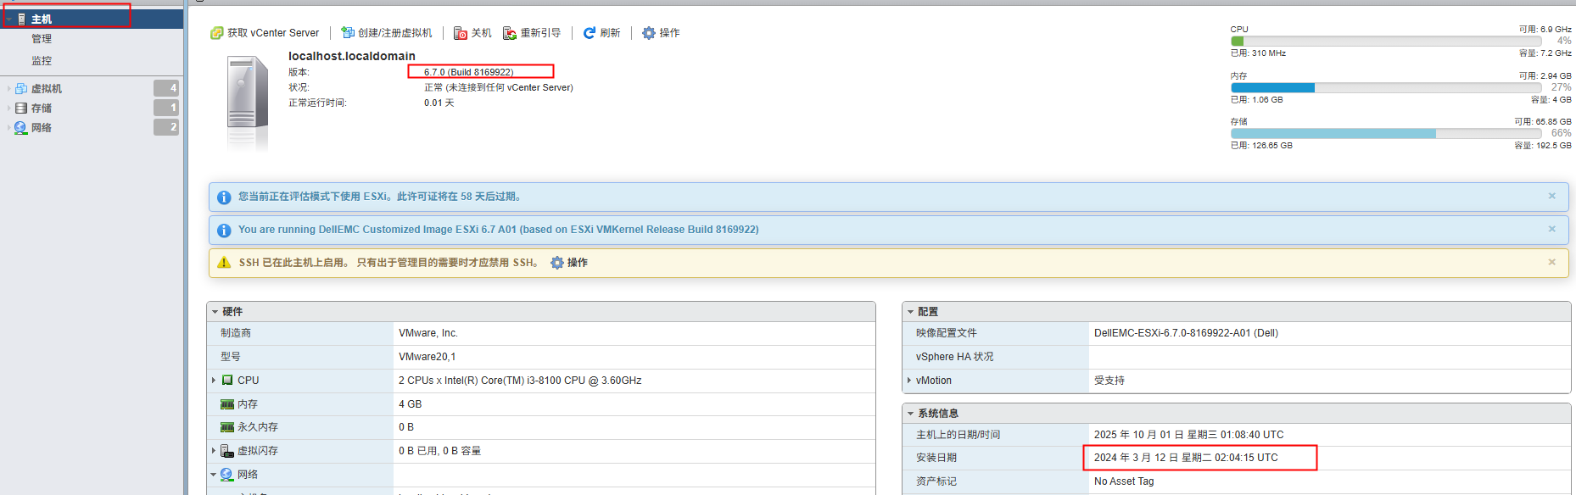Viewport: 1576px width, 495px height.
Task: Expand the 存储 tree node
Action: (x=9, y=108)
